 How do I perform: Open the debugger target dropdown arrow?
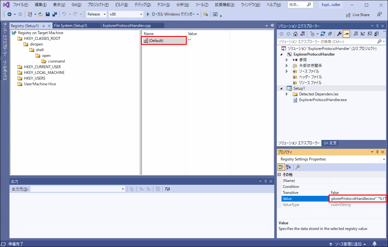point(198,14)
